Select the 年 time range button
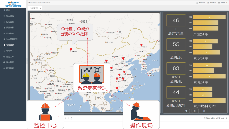The height and width of the screenshot is (129, 229). [186, 111]
